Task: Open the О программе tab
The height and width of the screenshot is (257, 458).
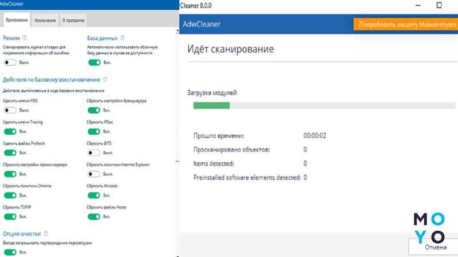Action: click(73, 21)
